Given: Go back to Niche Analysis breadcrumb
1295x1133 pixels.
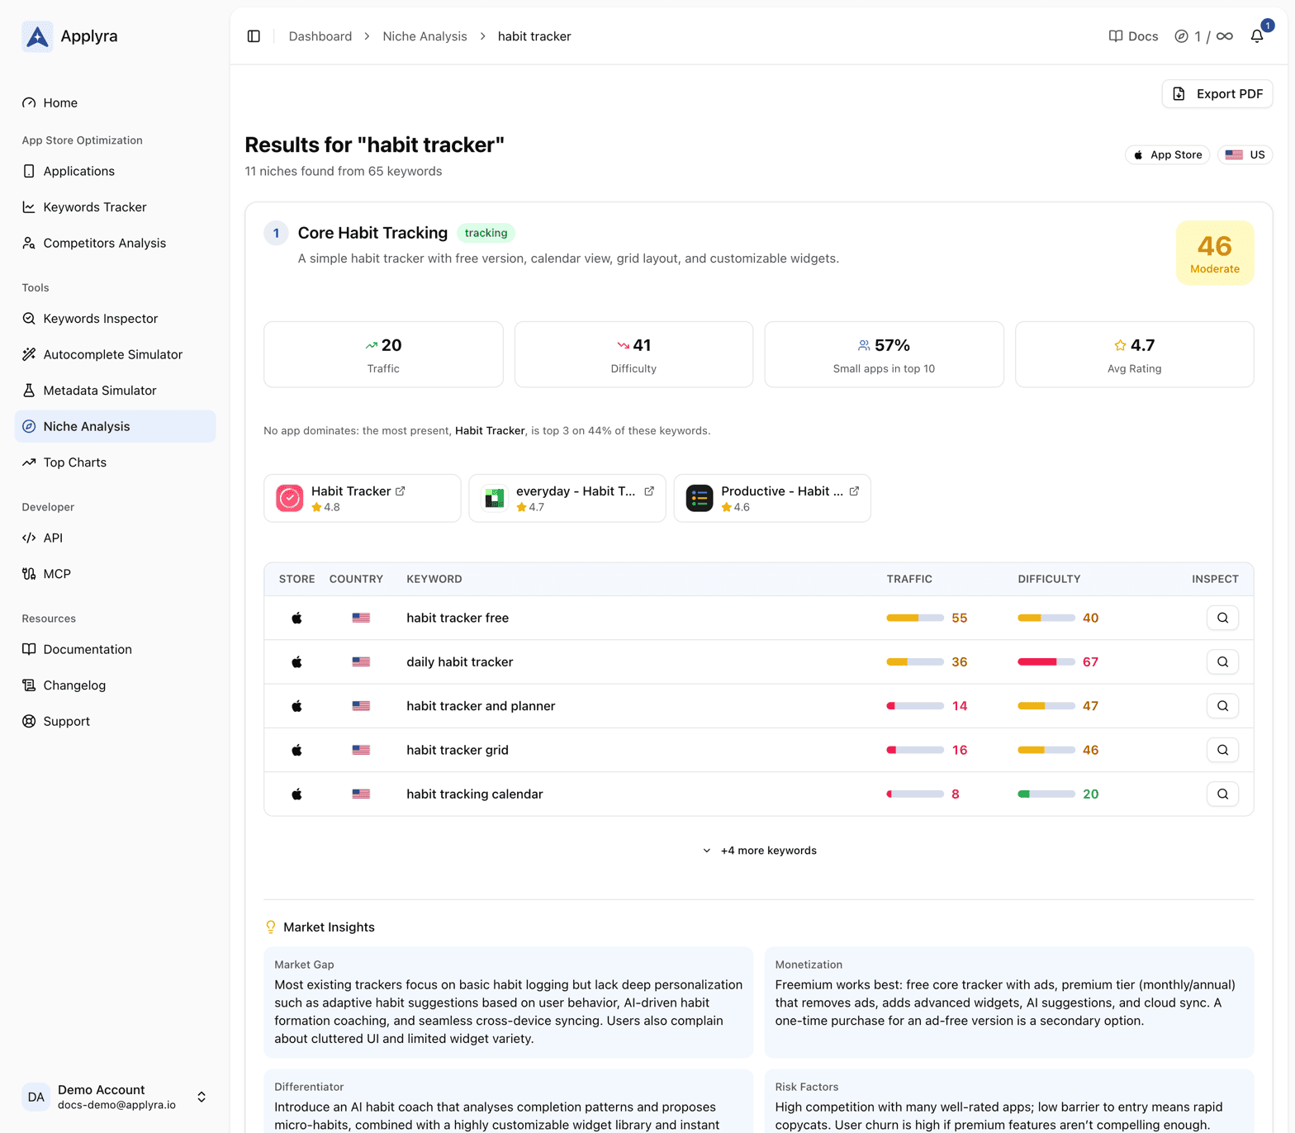Looking at the screenshot, I should tap(425, 36).
